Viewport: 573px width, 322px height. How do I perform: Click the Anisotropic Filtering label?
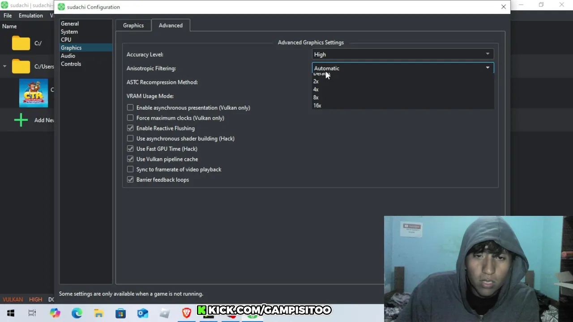tap(151, 68)
